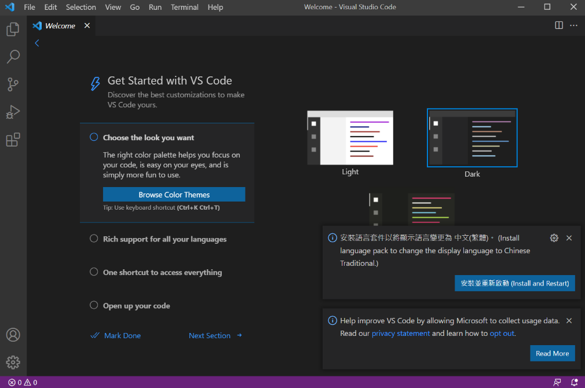Click the 'Light' theme label
585x388 pixels.
[x=350, y=171]
